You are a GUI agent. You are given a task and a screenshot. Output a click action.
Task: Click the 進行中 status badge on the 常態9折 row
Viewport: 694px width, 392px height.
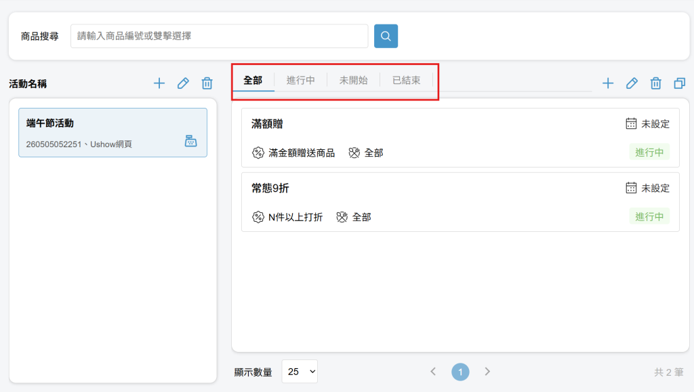[x=649, y=216]
